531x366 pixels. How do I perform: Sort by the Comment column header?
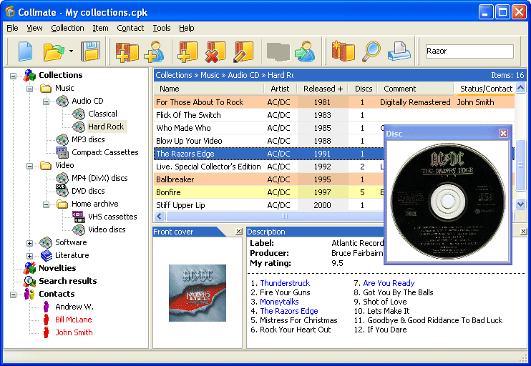click(x=415, y=89)
